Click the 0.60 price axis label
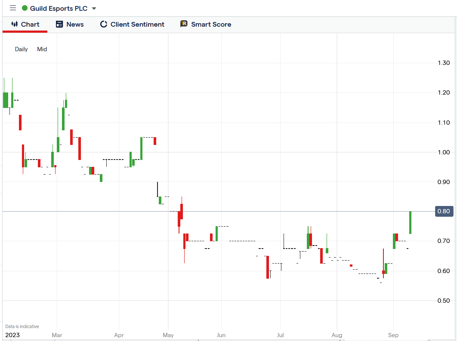 (444, 271)
